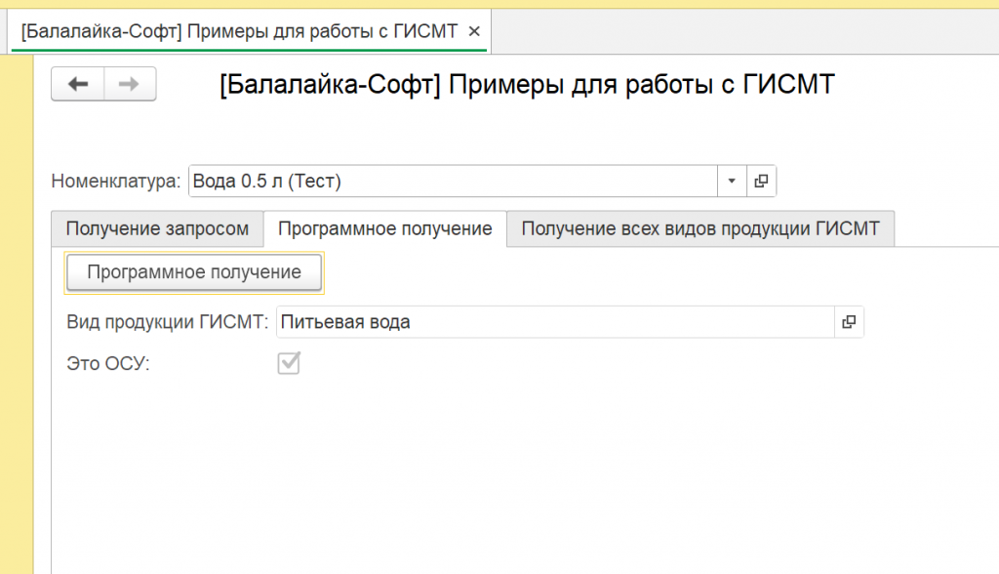The width and height of the screenshot is (999, 574).
Task: Open the Номенклатура item form icon
Action: click(761, 182)
